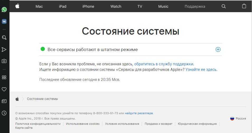Image resolution: width=252 pixels, height=133 pixels.
Task: Follow the Узнайте ее здесь link
Action: tap(201, 70)
